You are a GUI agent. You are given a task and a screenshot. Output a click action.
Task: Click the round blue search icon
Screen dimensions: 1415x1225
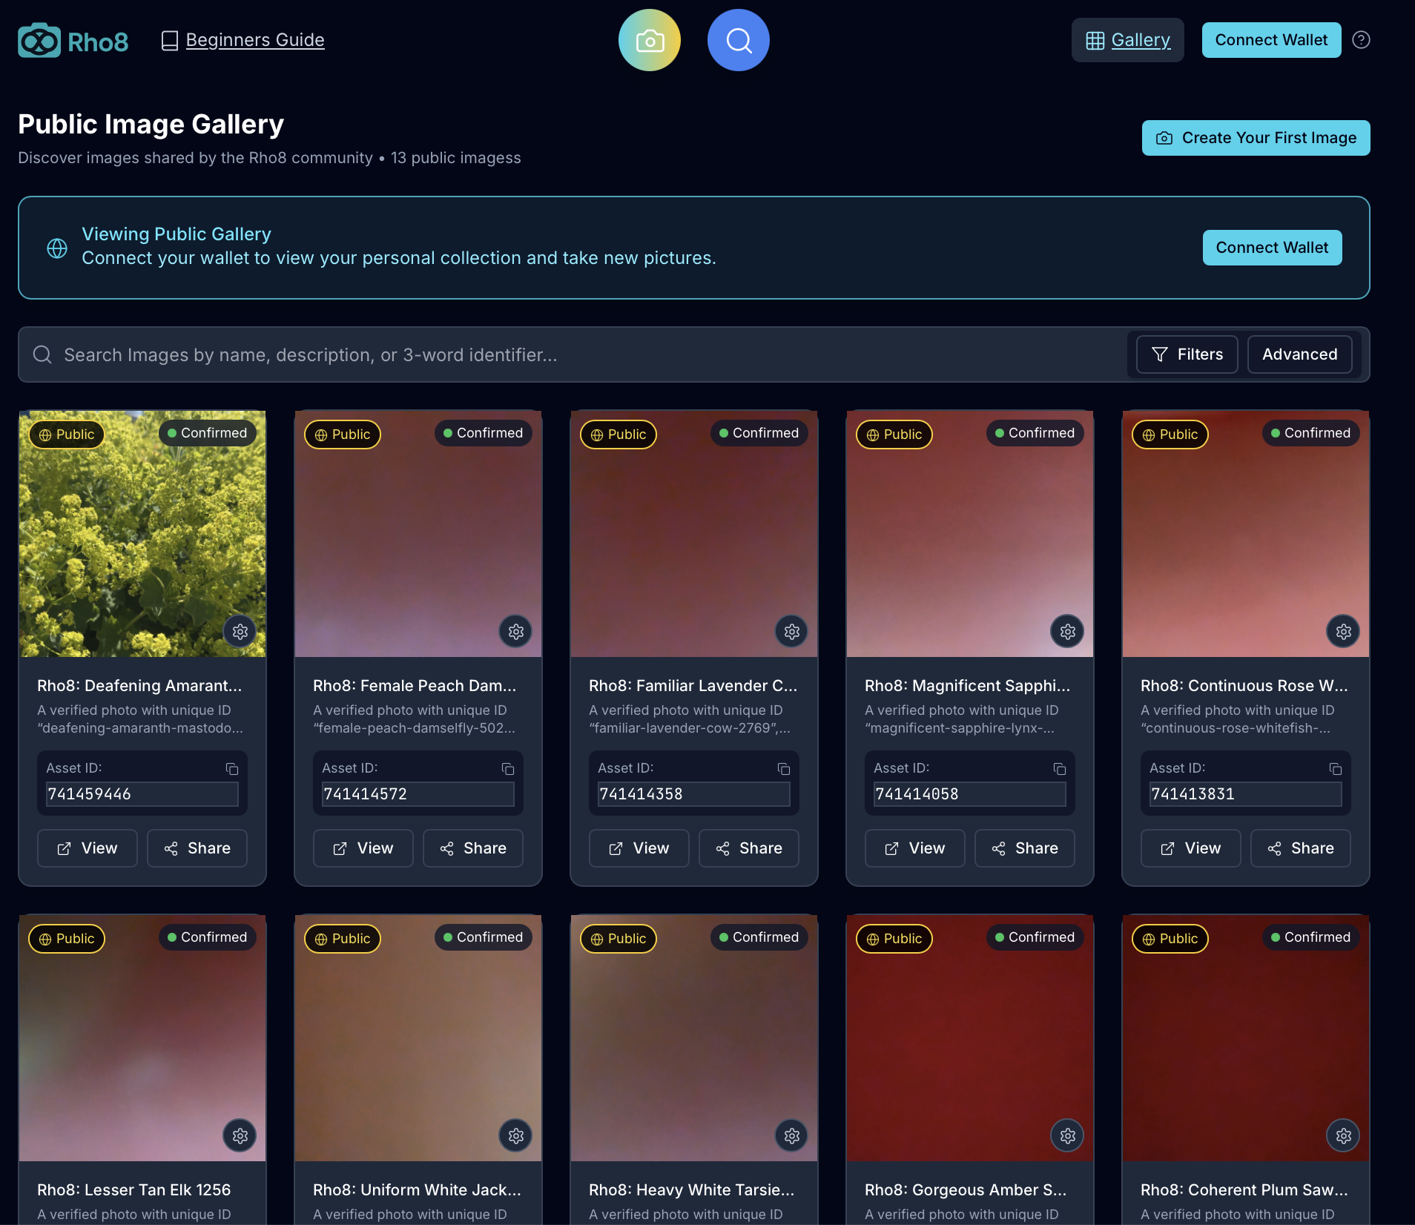click(739, 40)
